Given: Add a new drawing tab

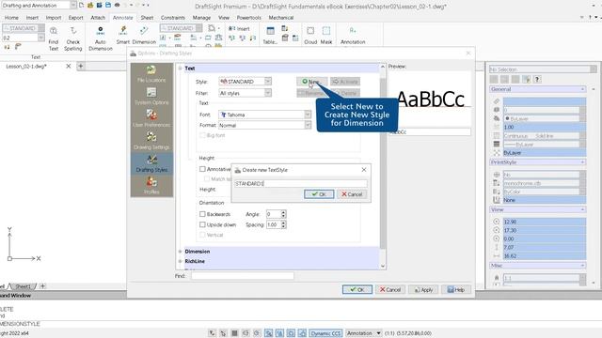Looking at the screenshot, I should [81, 66].
